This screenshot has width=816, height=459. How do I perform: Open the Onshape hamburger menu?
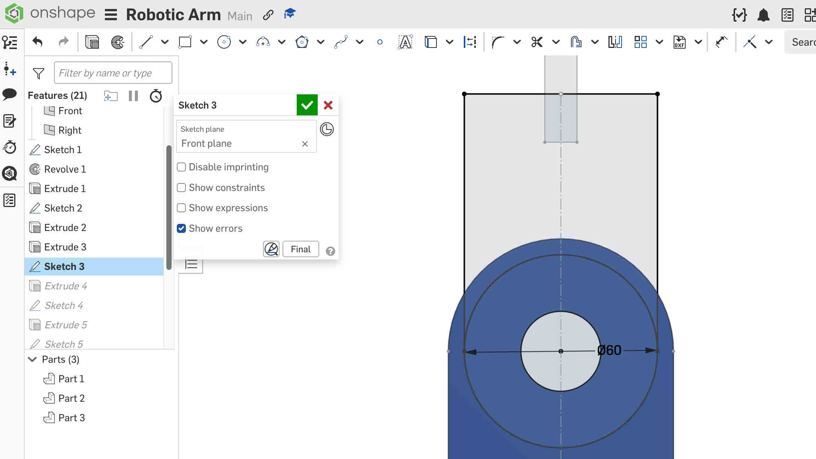[x=110, y=15]
